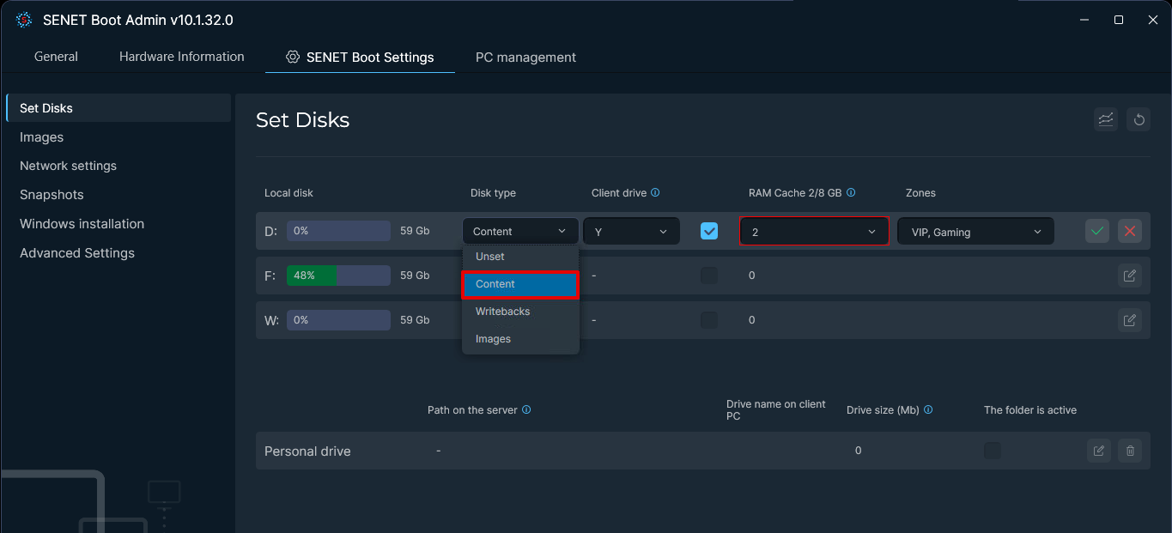Image resolution: width=1172 pixels, height=533 pixels.
Task: Go to Network settings in the sidebar
Action: tap(68, 165)
